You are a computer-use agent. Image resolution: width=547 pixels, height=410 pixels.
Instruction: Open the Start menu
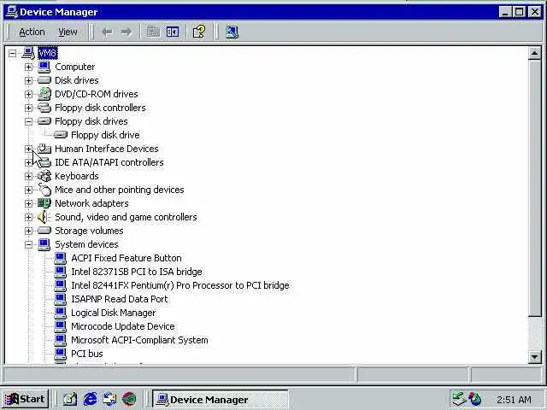(26, 399)
